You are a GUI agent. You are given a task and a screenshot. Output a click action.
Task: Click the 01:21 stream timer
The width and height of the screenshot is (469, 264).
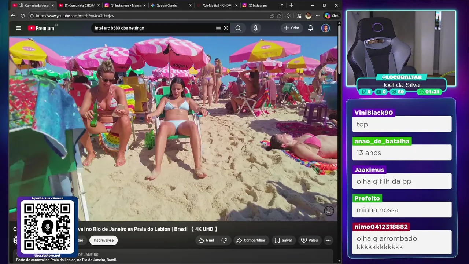tap(429, 92)
